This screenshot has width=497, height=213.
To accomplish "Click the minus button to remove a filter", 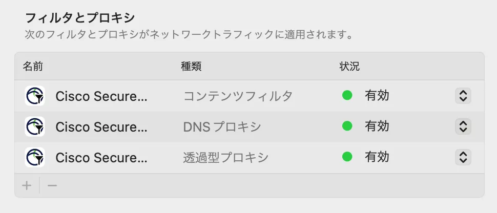I will 52,185.
